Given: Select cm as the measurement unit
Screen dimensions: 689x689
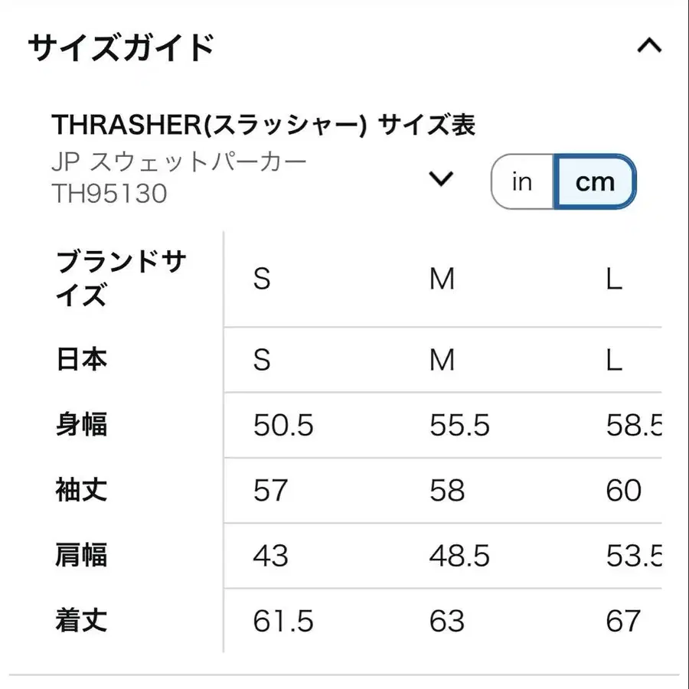Looking at the screenshot, I should (x=596, y=181).
